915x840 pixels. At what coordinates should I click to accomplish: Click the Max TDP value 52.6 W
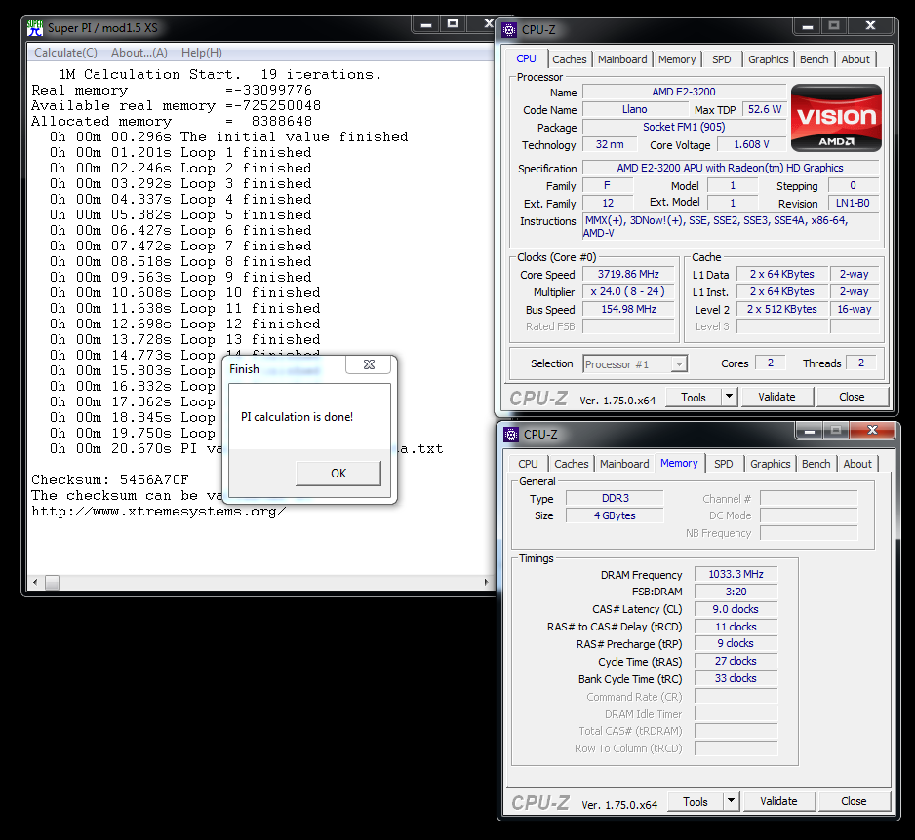tap(765, 109)
